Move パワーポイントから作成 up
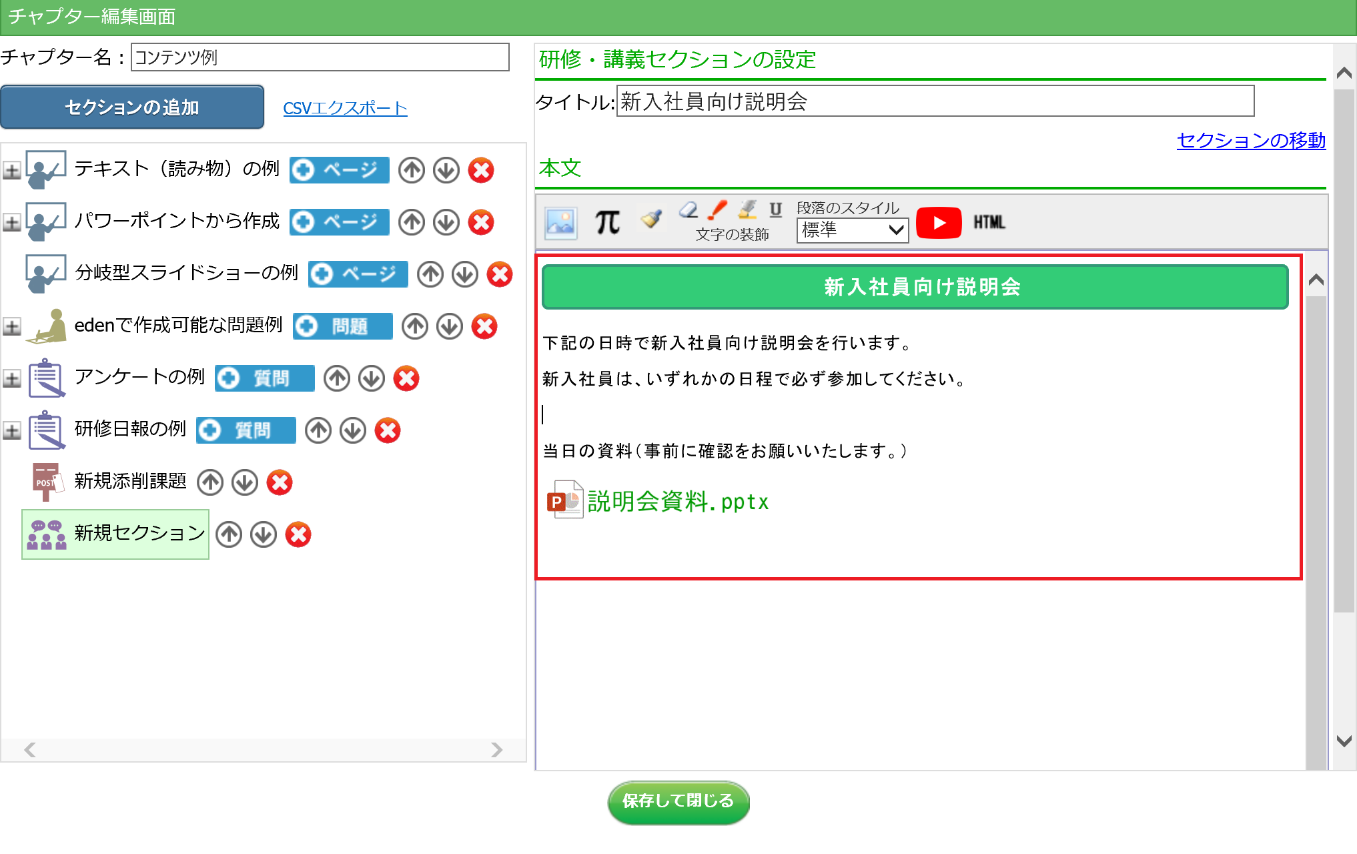 coord(412,222)
